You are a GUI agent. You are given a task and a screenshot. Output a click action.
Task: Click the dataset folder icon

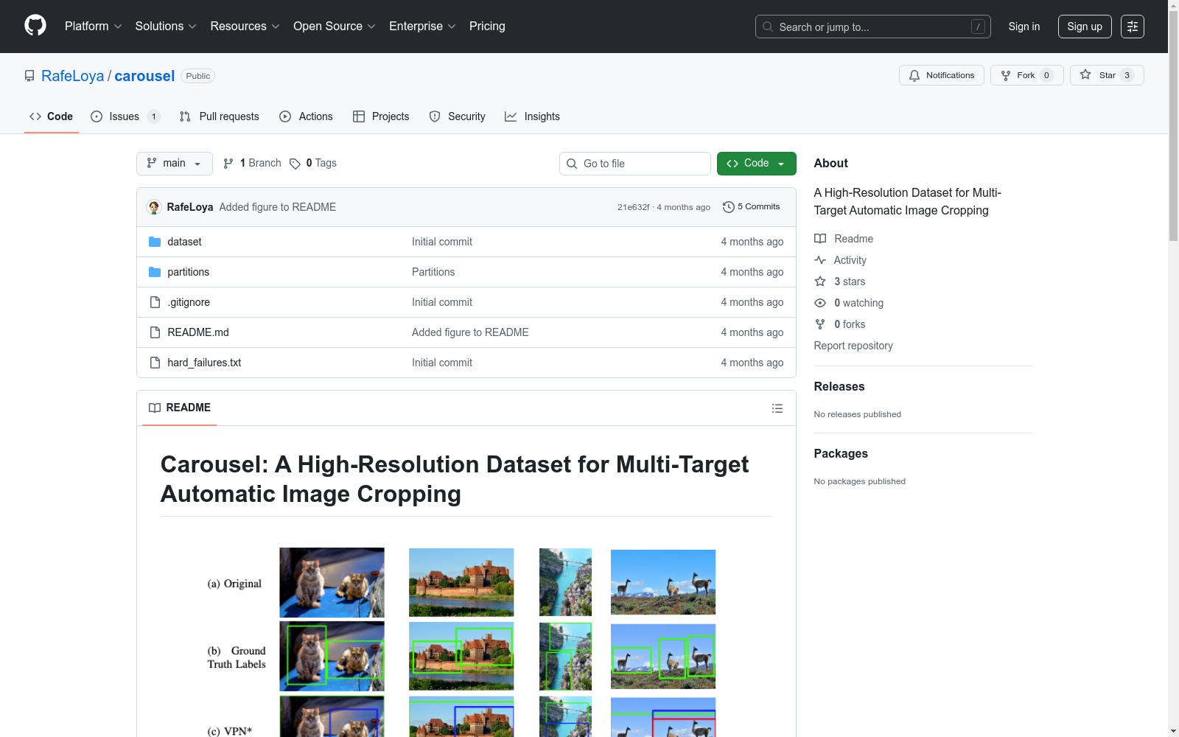coord(155,242)
